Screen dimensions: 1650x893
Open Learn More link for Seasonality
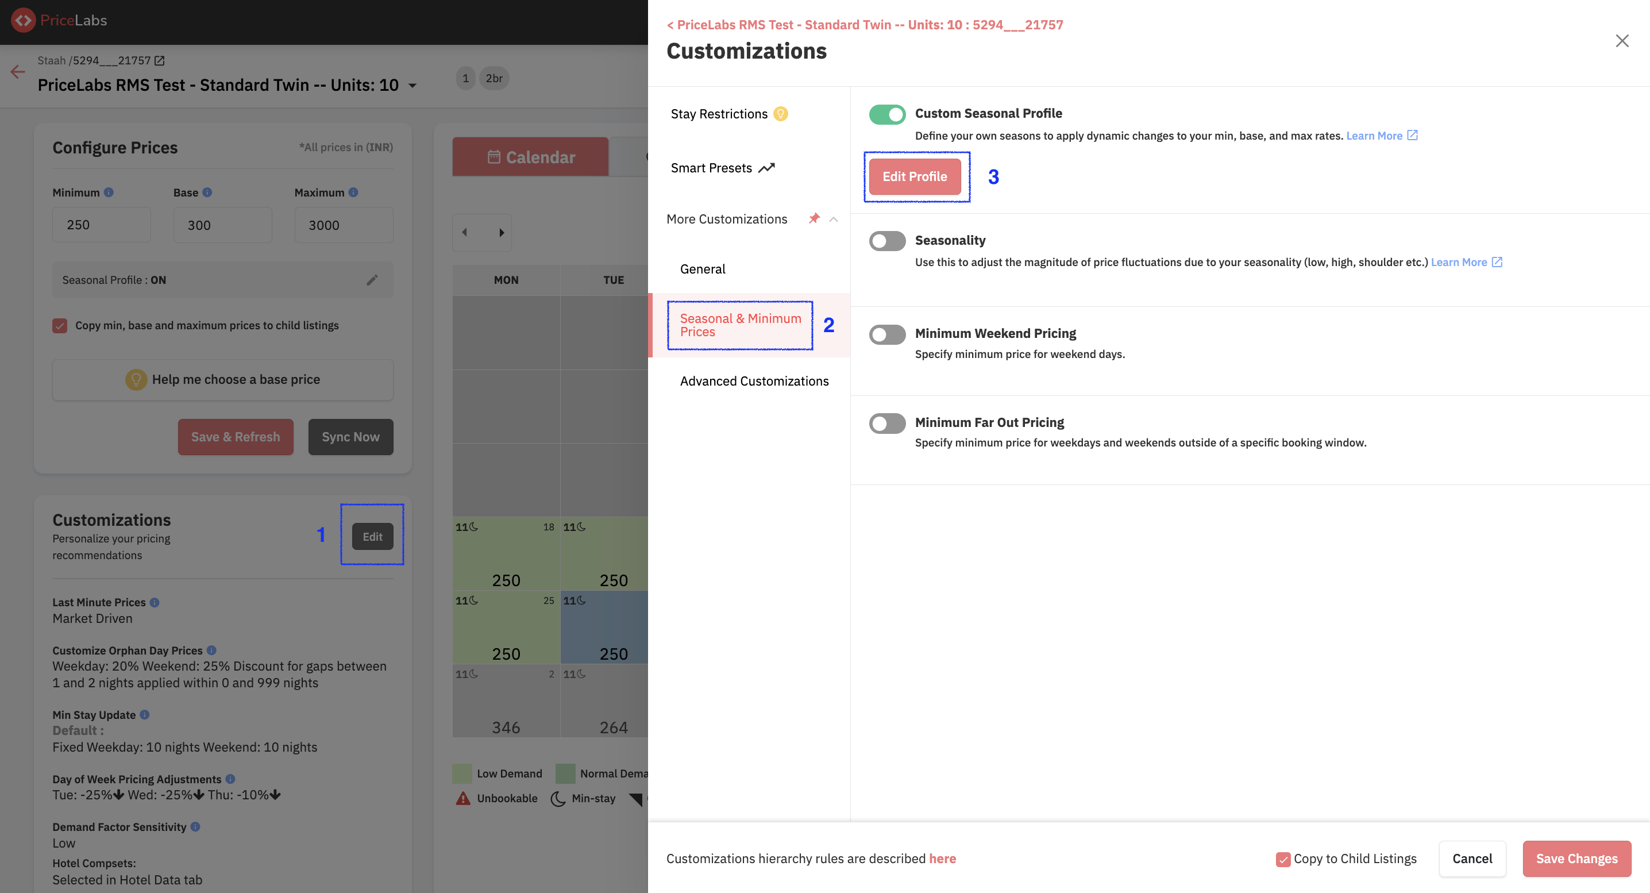click(1459, 262)
